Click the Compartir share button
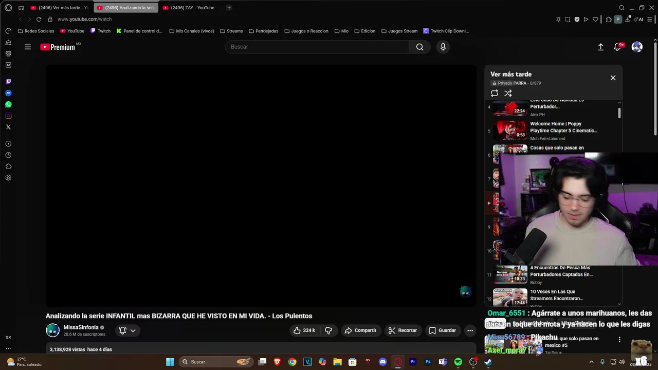The width and height of the screenshot is (658, 370). click(x=360, y=330)
